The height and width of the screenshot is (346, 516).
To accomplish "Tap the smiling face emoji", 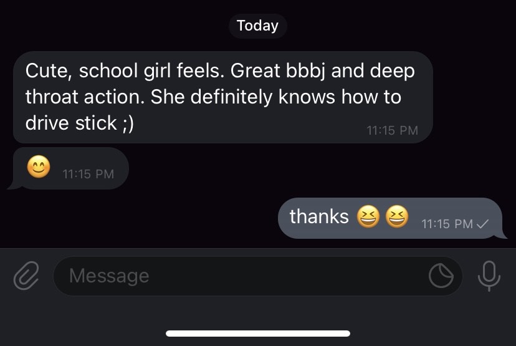I will pos(39,167).
